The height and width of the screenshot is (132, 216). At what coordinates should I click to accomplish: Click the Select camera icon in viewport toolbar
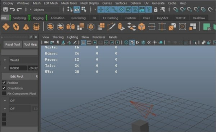click(x=46, y=42)
